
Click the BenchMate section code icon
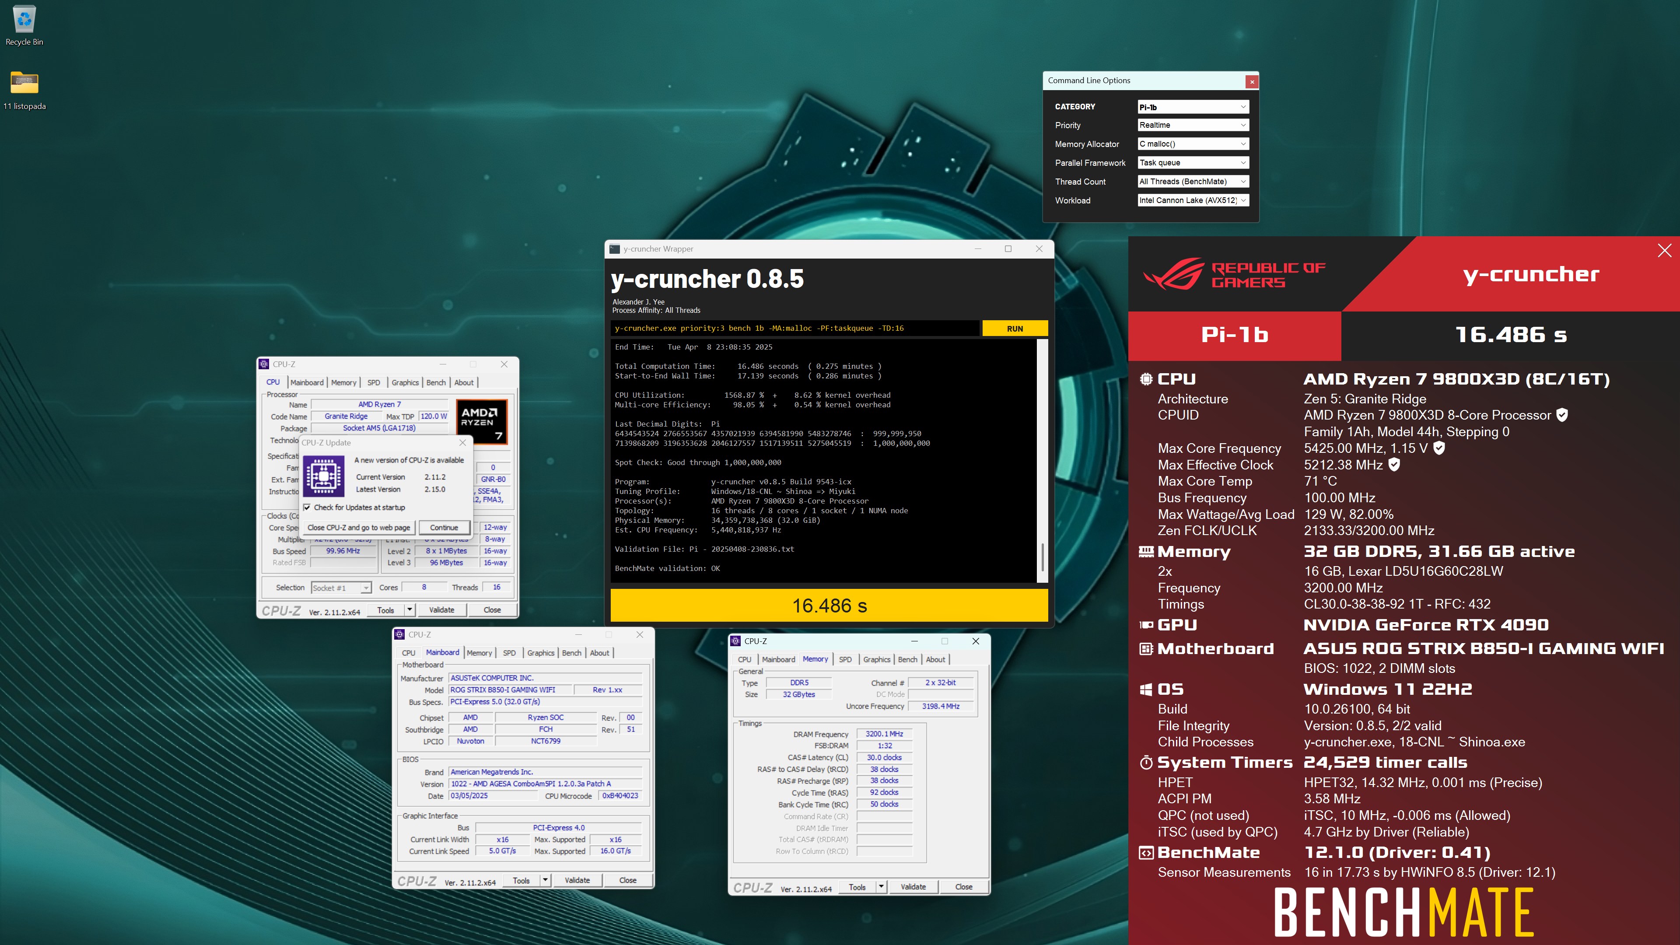coord(1146,852)
